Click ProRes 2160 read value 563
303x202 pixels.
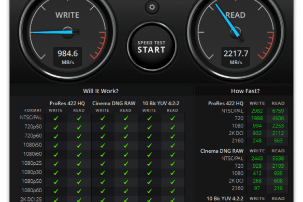[278, 140]
